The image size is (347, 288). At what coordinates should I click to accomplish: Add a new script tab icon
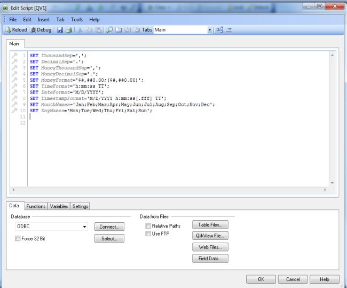119,30
